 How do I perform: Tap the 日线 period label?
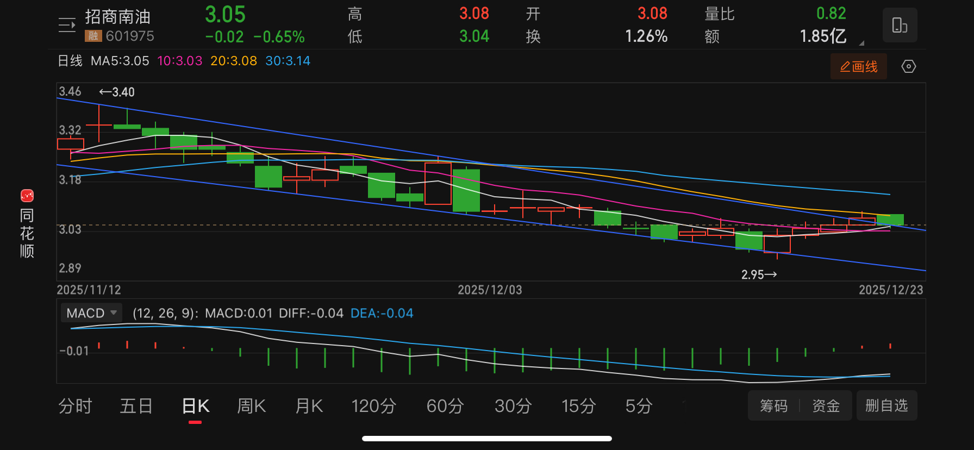(70, 61)
